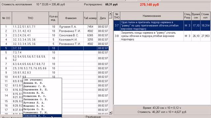Select ТНО 3.8 row Закрепить концы кармана

coord(162,36)
